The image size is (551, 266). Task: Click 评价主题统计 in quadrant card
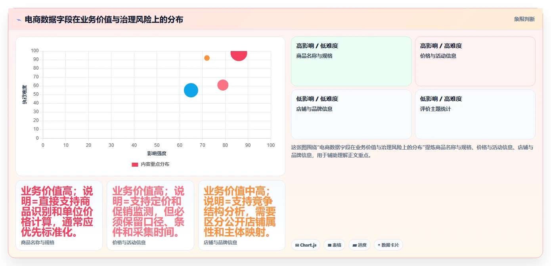[436, 109]
